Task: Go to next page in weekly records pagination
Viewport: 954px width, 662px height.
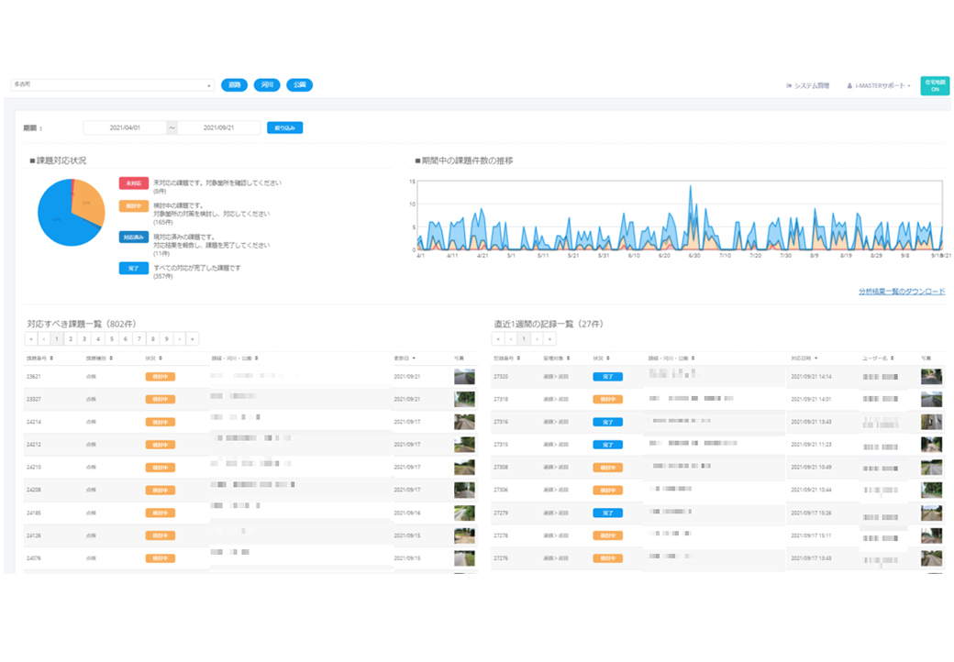Action: tap(538, 339)
